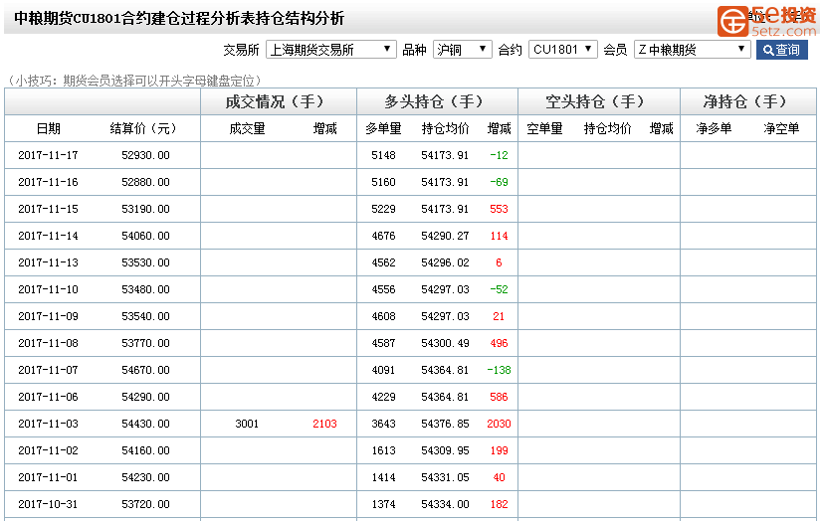Image resolution: width=824 pixels, height=521 pixels.
Task: Select the date 2017-11-03
Action: pyautogui.click(x=48, y=424)
